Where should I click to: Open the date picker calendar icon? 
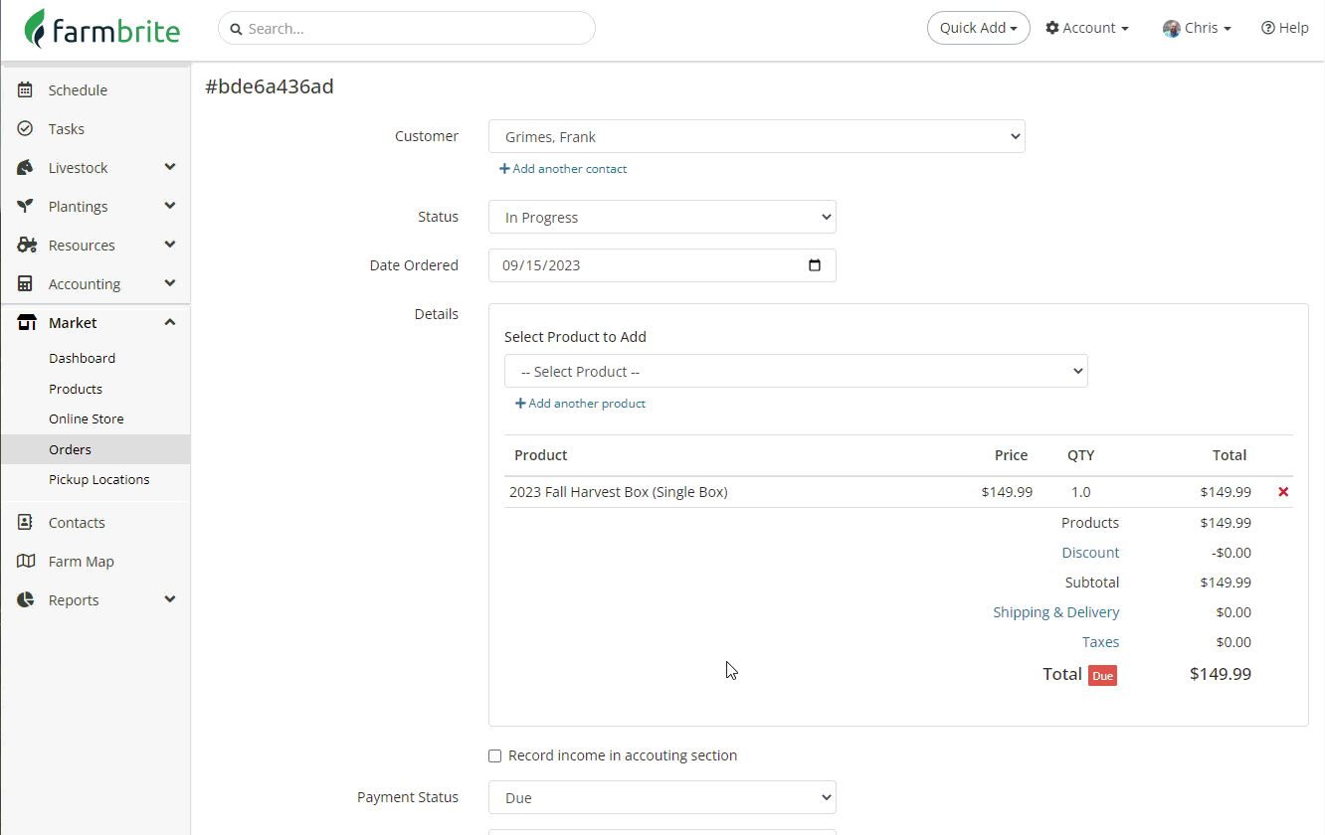[x=815, y=265]
